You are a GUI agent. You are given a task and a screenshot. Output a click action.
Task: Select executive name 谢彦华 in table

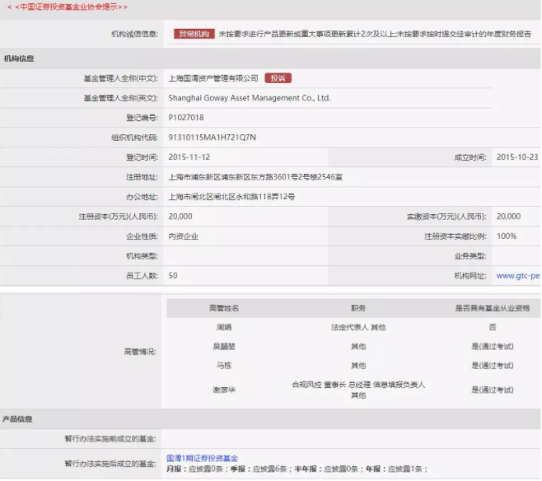[223, 389]
